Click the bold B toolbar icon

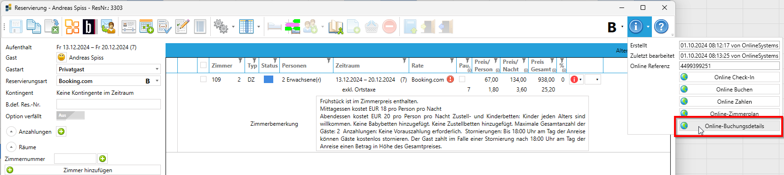612,27
